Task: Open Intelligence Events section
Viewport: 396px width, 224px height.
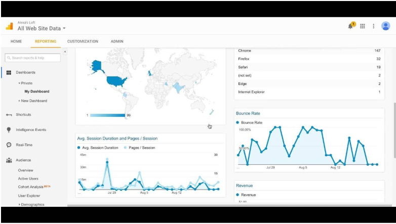Action: click(31, 129)
